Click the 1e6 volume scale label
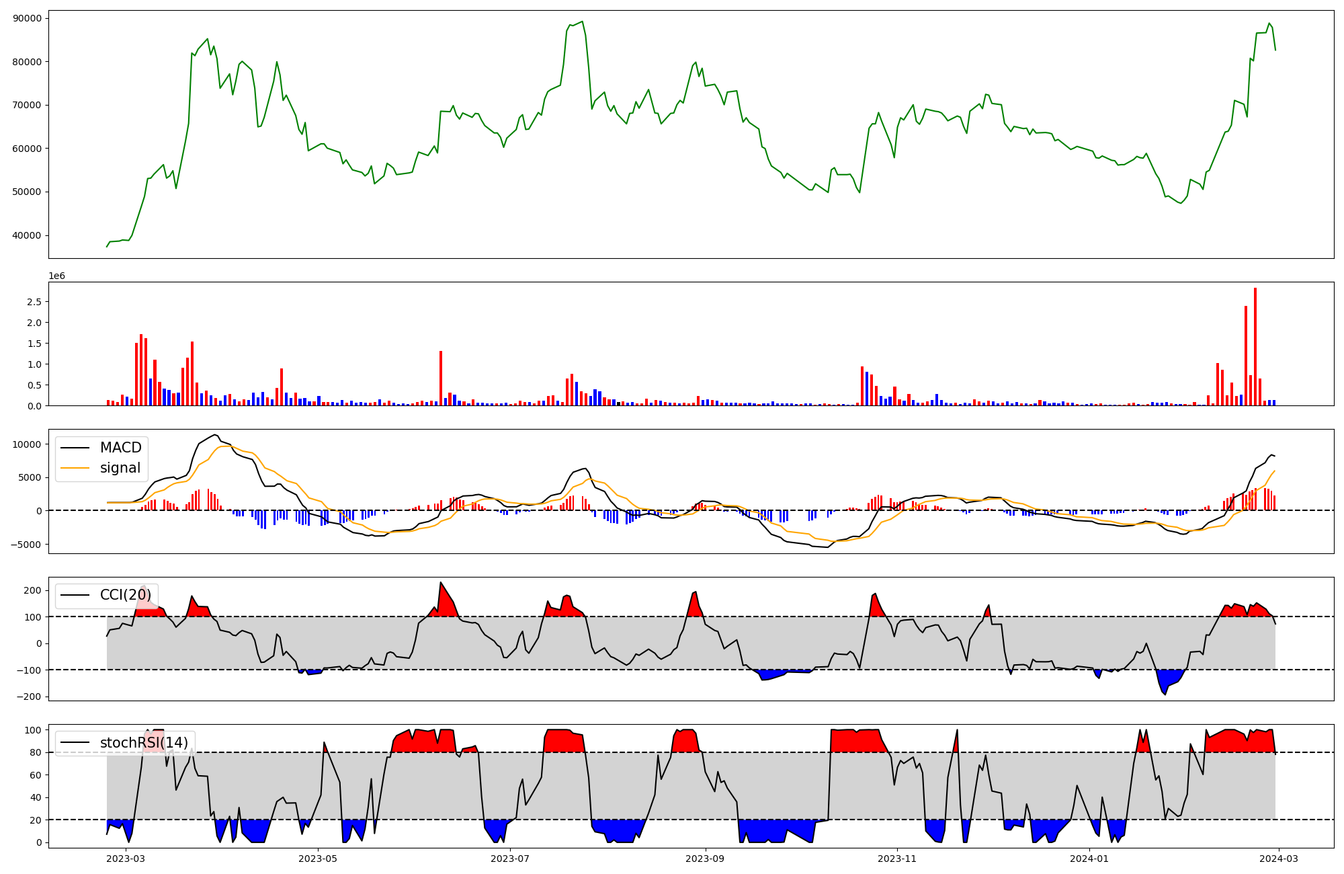The width and height of the screenshot is (1344, 874). (56, 276)
